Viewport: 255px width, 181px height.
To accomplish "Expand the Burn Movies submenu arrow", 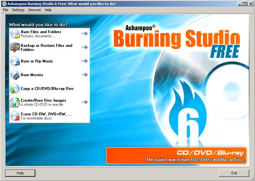I will [85, 75].
